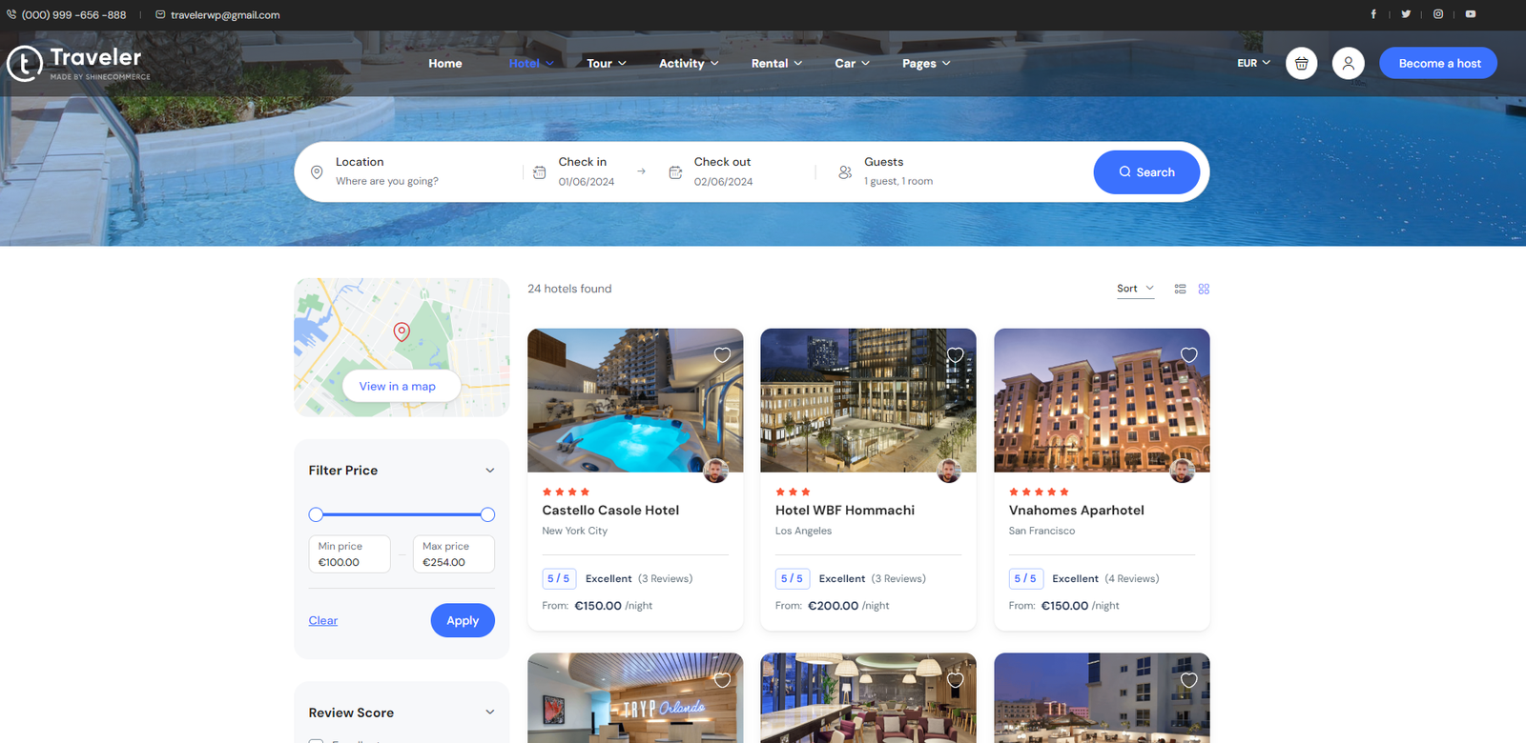Viewport: 1526px width, 743px height.
Task: Open the Sort dropdown
Action: pos(1135,289)
